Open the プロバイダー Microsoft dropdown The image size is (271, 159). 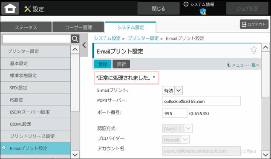176,140
